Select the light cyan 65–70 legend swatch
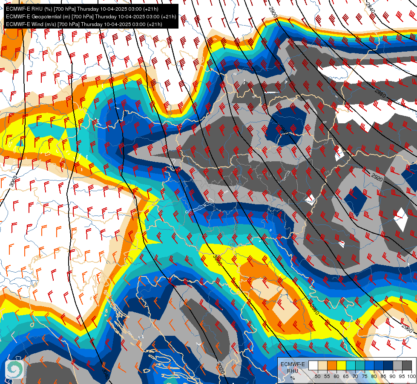The height and width of the screenshot is (384, 417). click(351, 365)
